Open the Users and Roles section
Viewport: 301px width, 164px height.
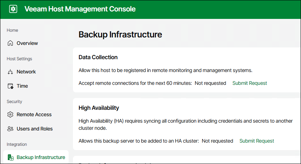tap(35, 129)
